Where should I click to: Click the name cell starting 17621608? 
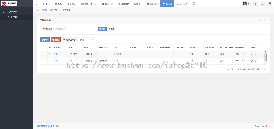[x=75, y=61]
